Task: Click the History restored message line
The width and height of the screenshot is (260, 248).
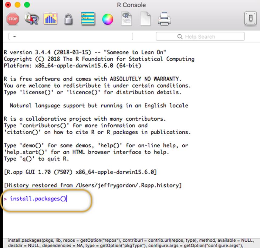Action: pos(93,185)
